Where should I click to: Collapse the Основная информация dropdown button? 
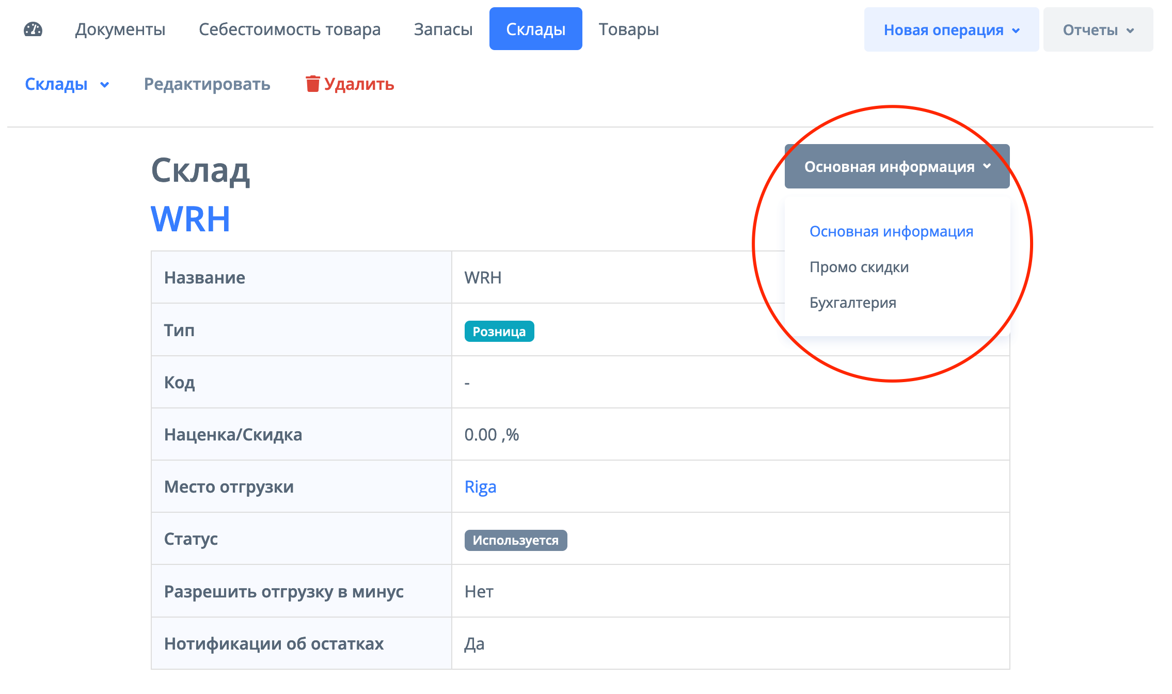coord(897,166)
